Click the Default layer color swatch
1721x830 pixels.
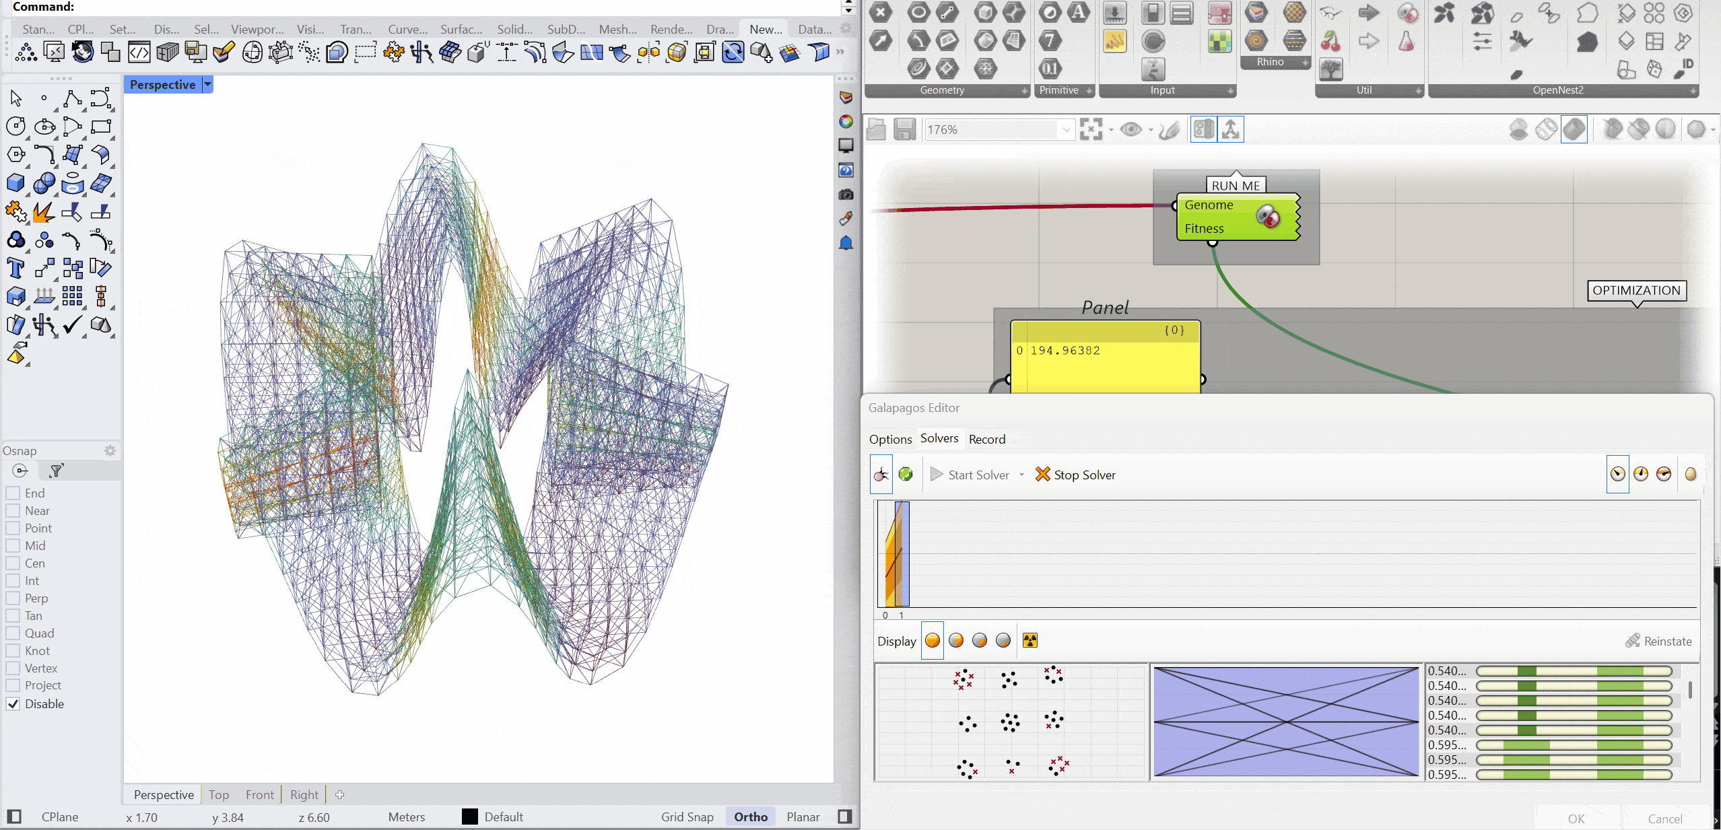click(x=470, y=817)
